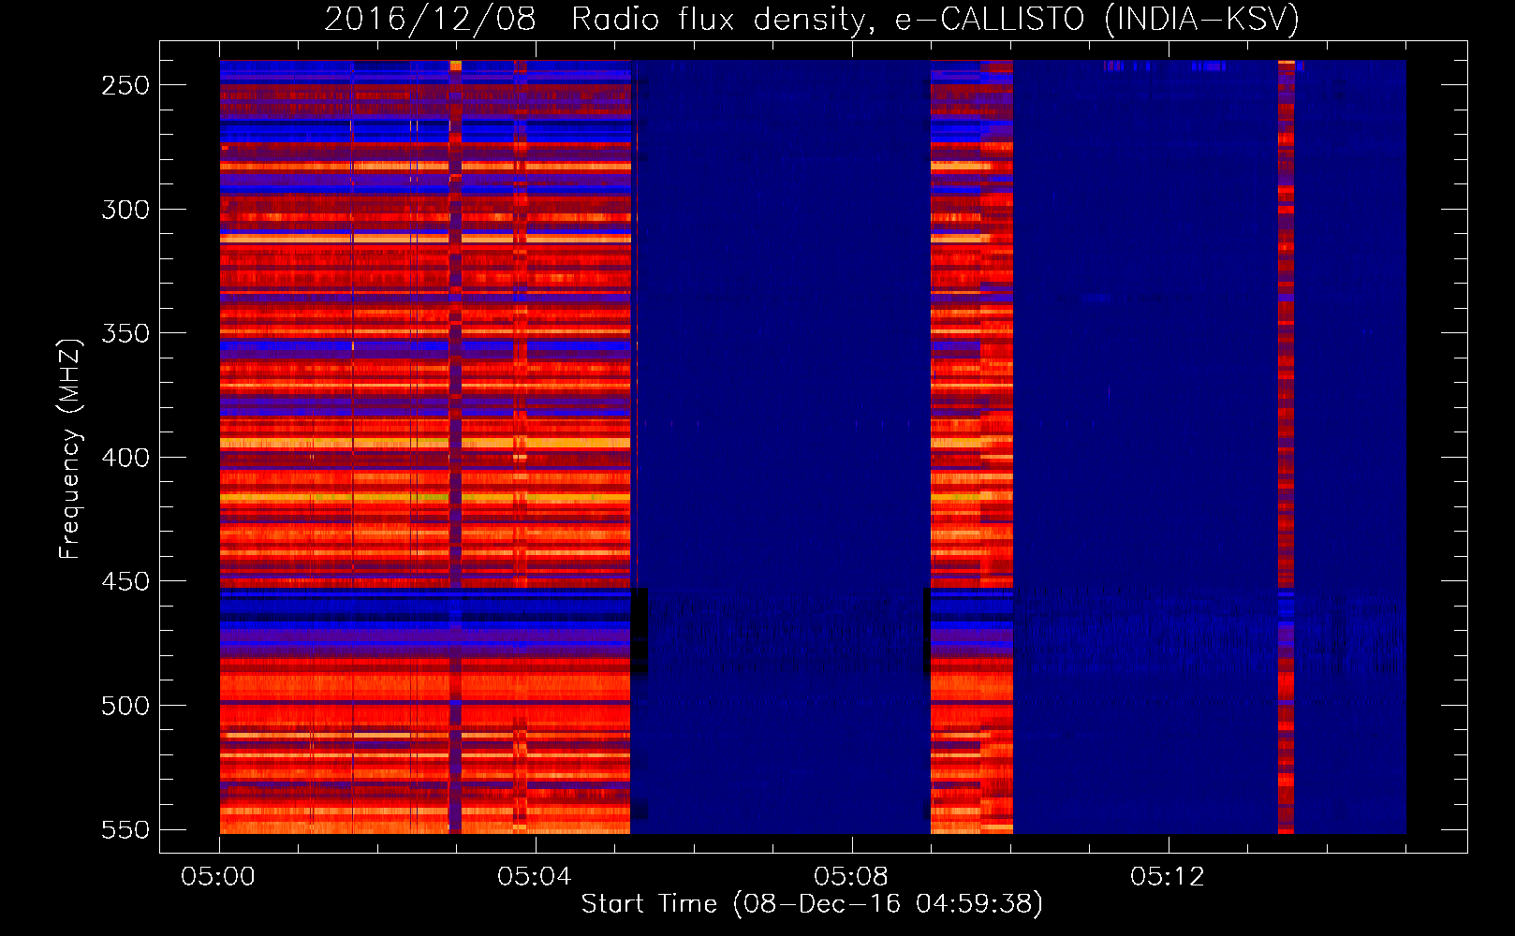Click the plot title 'Radio flux density, e-CALLISTO (INDIA-KSV)'
This screenshot has height=936, width=1515.
935,19
